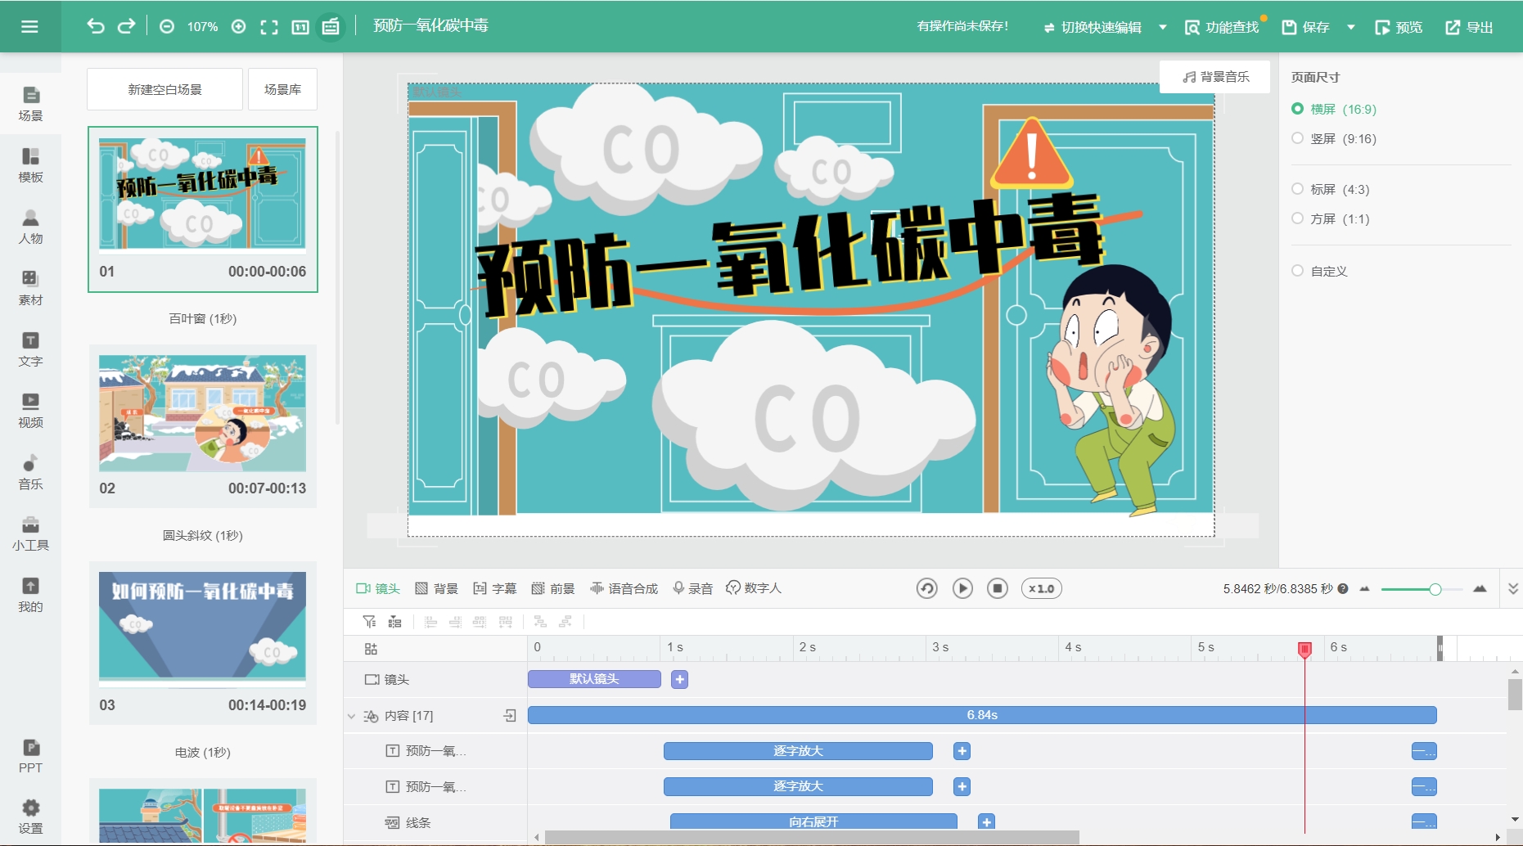This screenshot has width=1523, height=846.
Task: Undo the last action
Action: (96, 26)
